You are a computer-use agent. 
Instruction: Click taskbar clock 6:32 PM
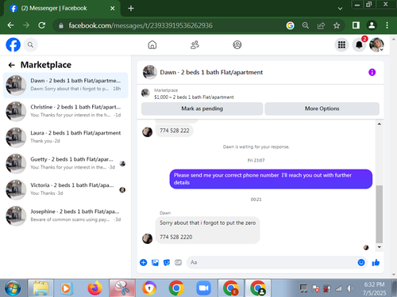pyautogui.click(x=374, y=284)
